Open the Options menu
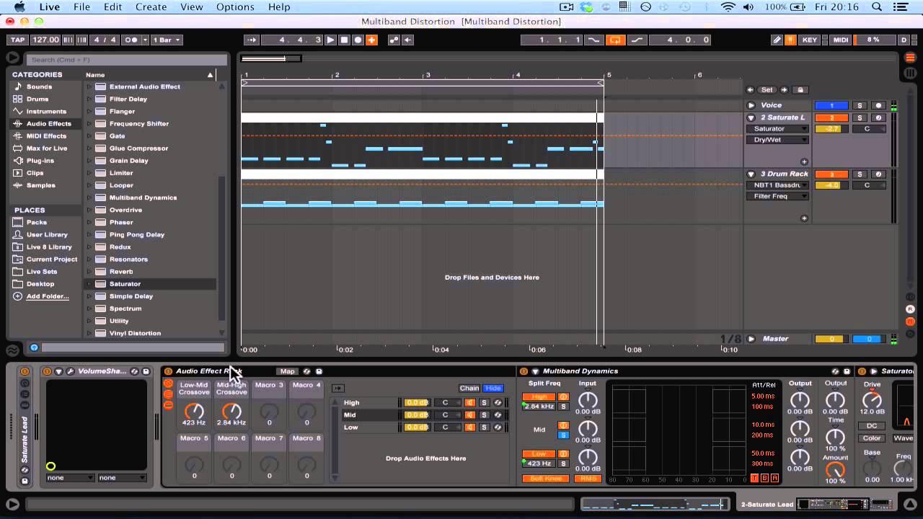Screen dimensions: 923x519 click(235, 6)
